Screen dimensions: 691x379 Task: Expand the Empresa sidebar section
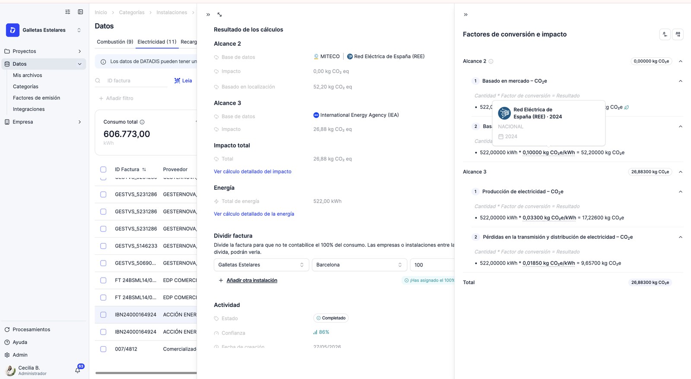pyautogui.click(x=79, y=122)
